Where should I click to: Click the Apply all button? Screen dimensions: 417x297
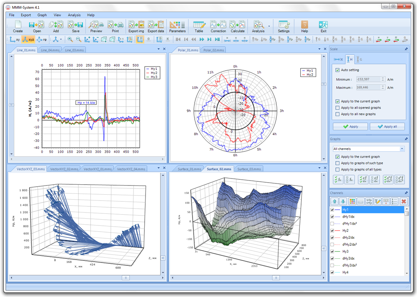387,126
